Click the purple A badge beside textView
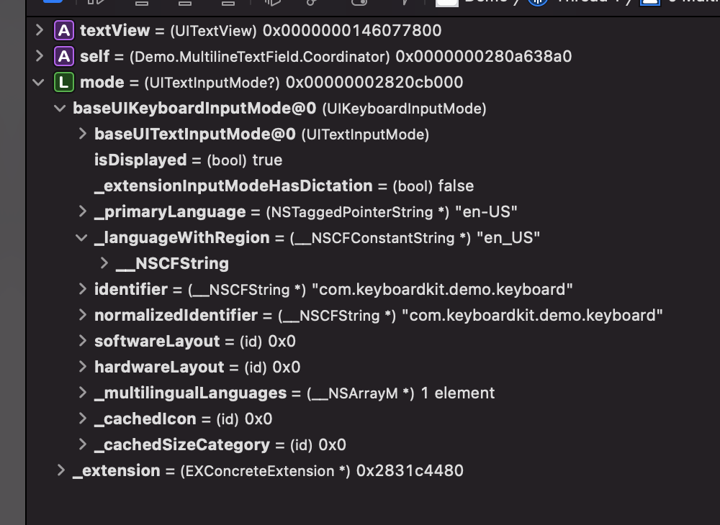This screenshot has width=720, height=525. (x=63, y=30)
